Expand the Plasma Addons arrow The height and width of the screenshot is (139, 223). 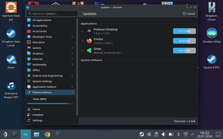tap(72, 92)
